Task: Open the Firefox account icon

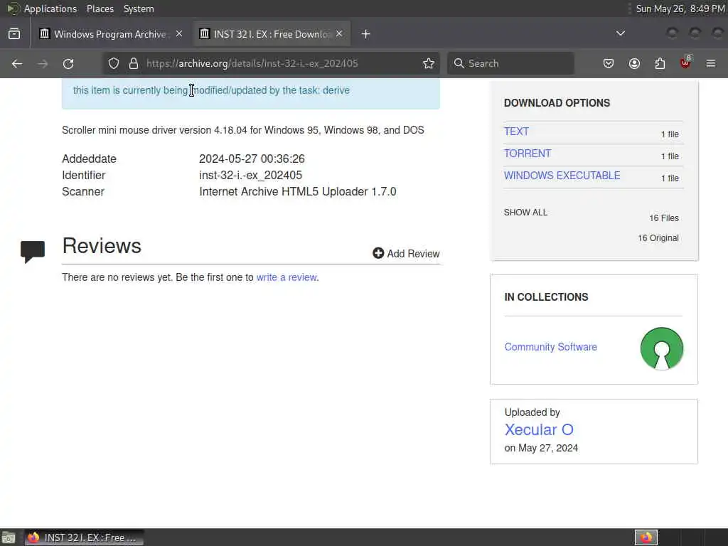Action: 634,63
